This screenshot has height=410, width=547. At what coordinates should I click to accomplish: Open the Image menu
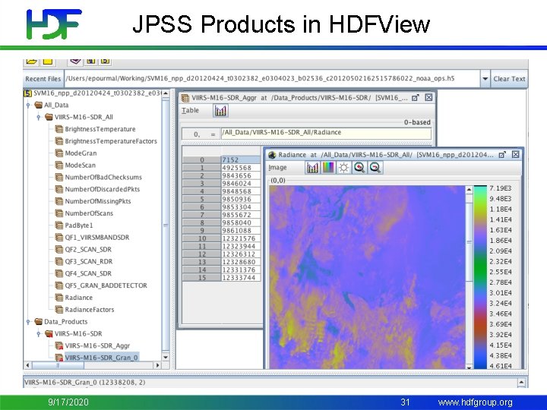tap(278, 168)
